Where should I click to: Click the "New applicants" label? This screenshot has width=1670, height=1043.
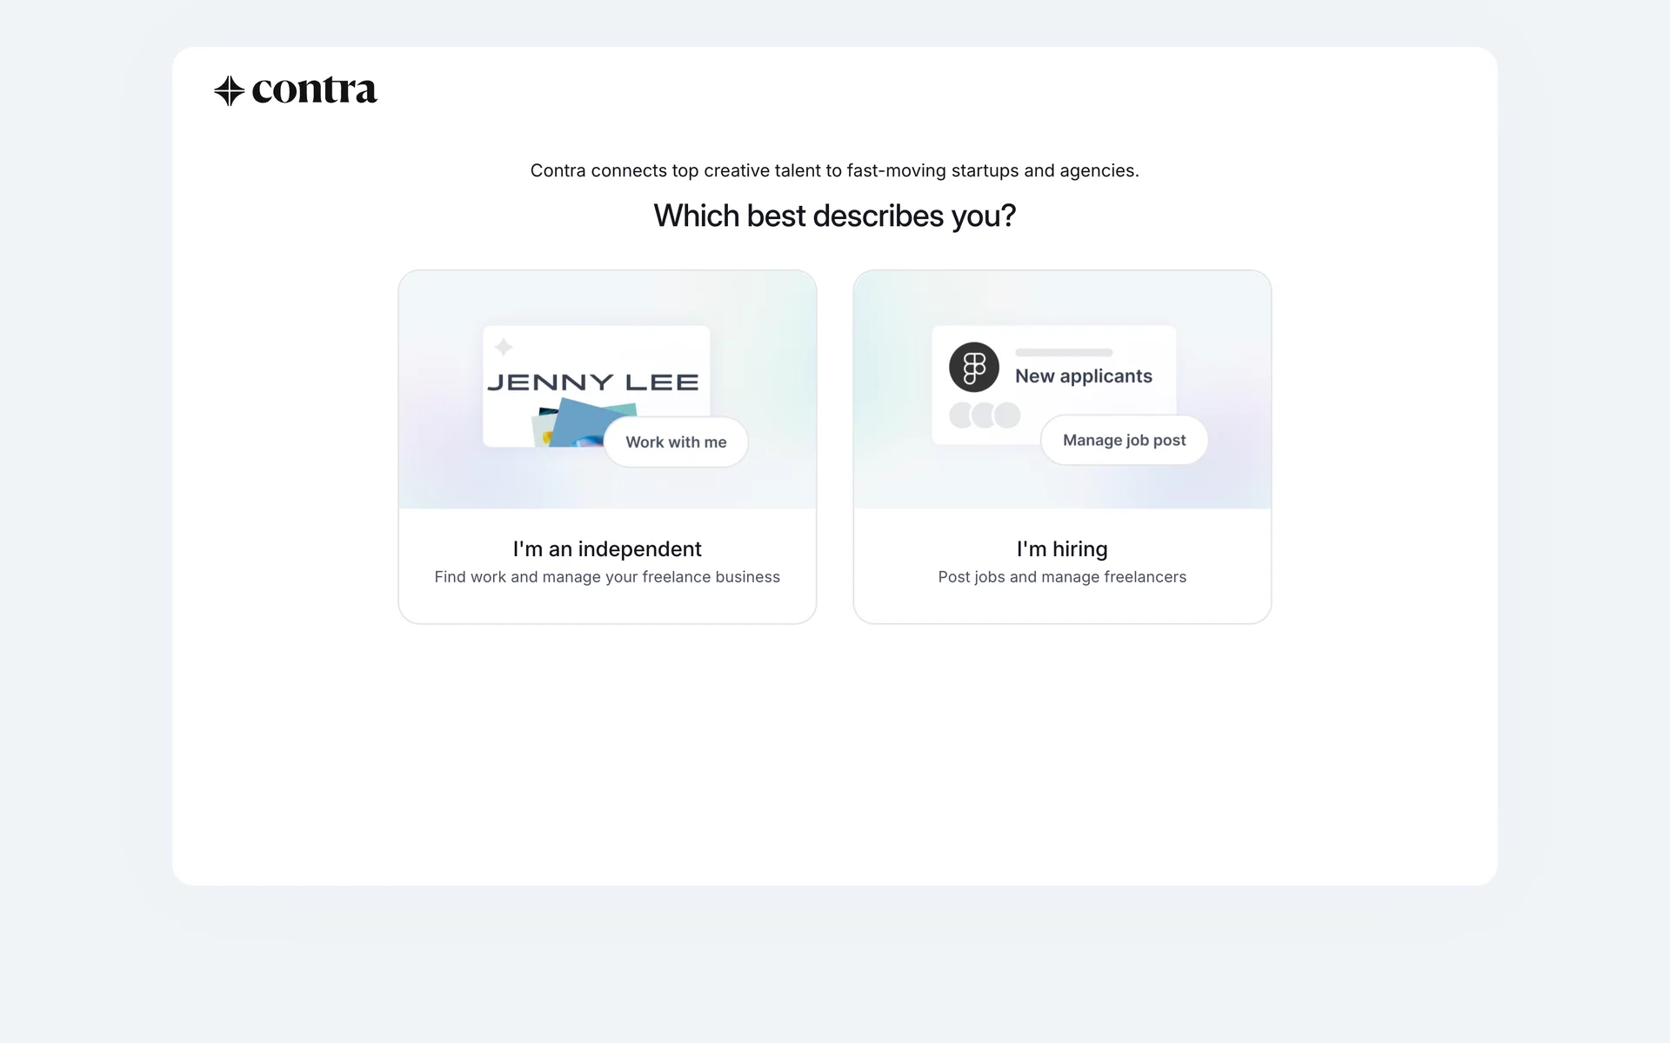[x=1083, y=376]
